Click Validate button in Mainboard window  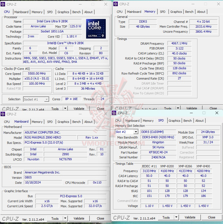click(x=79, y=218)
